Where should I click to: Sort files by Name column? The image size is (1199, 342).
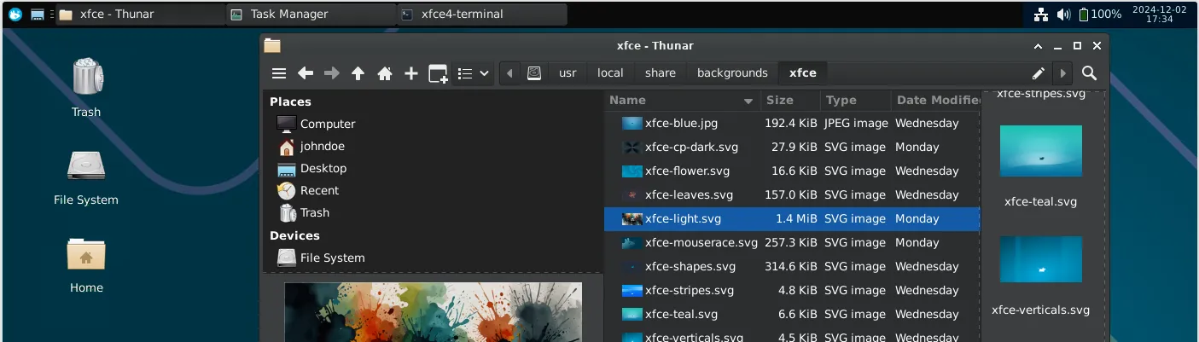tap(682, 101)
